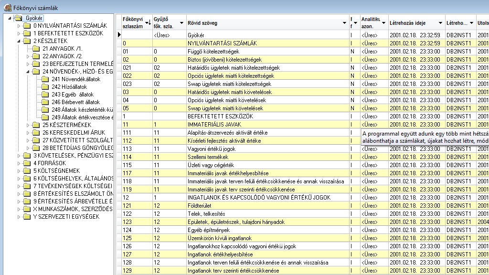Collapse the 24 NÖVENDÉK-, HÍZÓ- node
Viewport: 489px width, 275px height.
click(x=28, y=72)
